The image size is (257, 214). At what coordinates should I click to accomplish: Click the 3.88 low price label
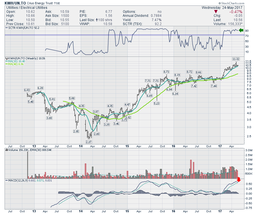[49, 118]
